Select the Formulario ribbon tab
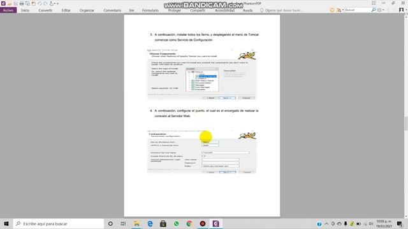Screen dimensions: 408x229 pyautogui.click(x=150, y=10)
